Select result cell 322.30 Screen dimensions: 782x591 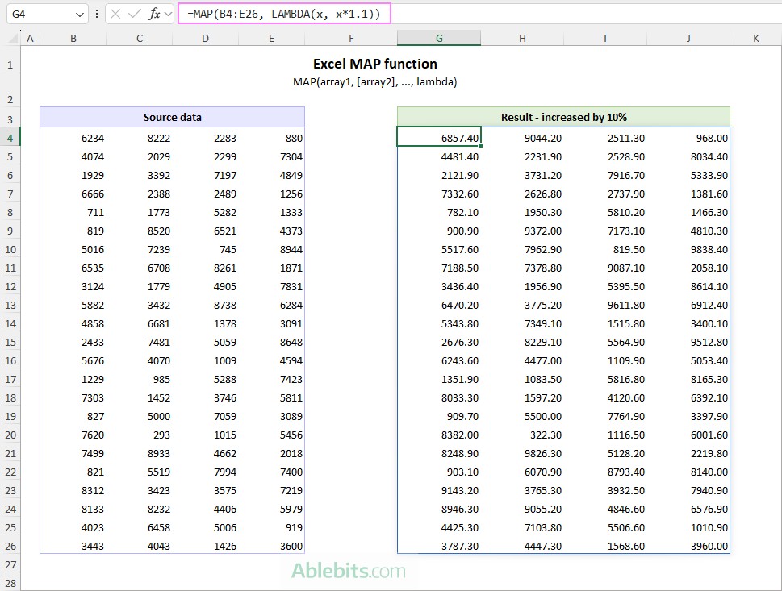point(522,435)
